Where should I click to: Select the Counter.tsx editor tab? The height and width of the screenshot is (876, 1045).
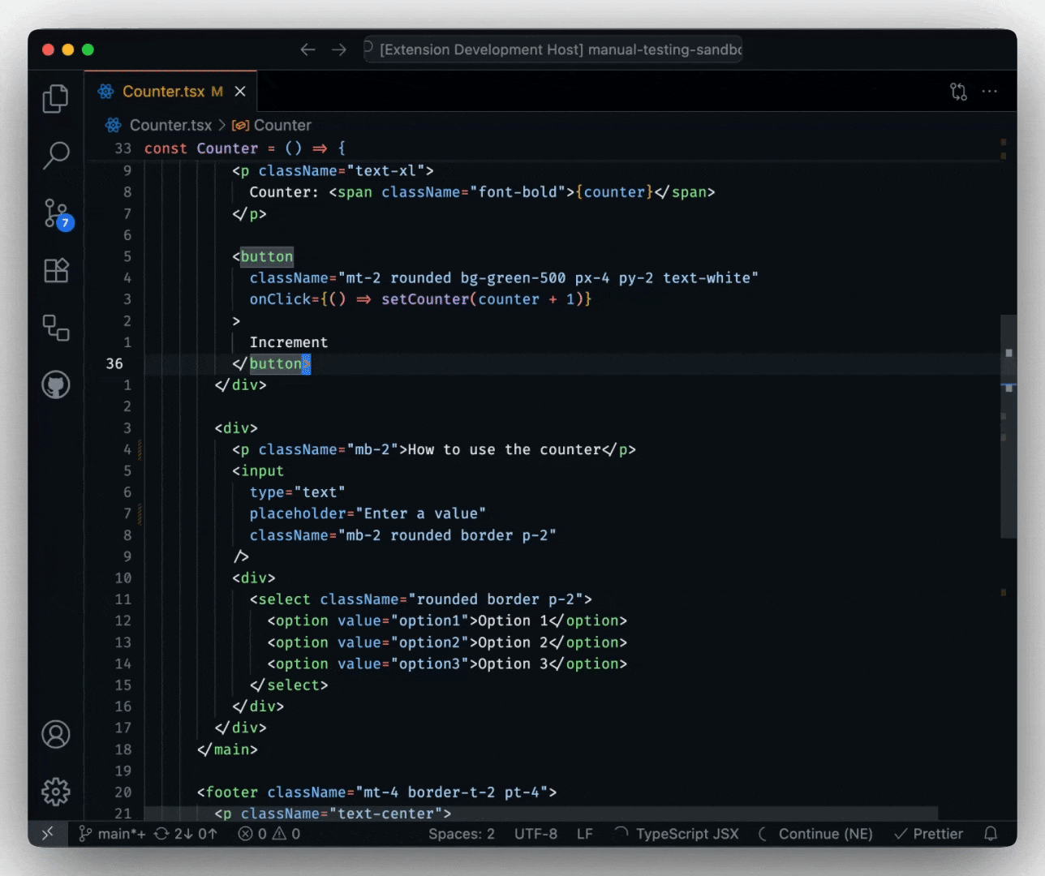point(163,92)
